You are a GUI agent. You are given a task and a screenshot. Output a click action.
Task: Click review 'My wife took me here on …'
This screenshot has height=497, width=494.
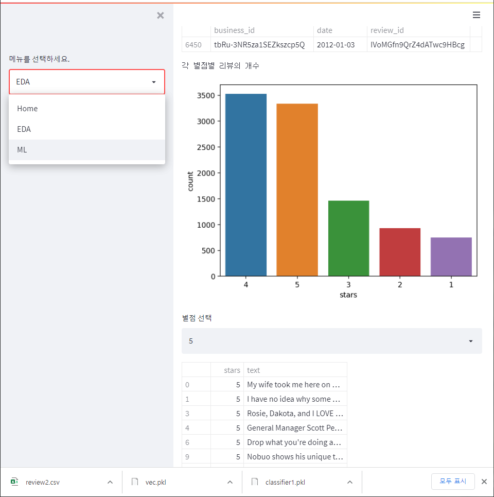tap(295, 385)
